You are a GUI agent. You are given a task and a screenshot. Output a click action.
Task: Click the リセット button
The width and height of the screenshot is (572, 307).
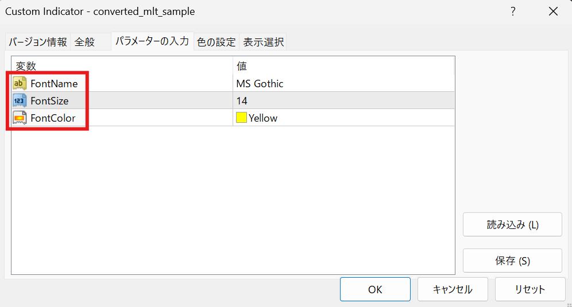531,290
